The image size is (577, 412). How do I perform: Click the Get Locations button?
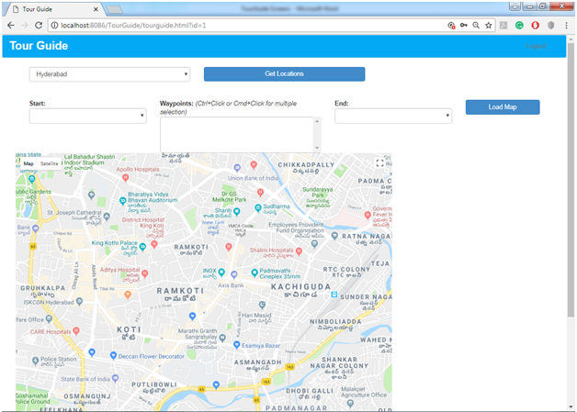coord(285,74)
